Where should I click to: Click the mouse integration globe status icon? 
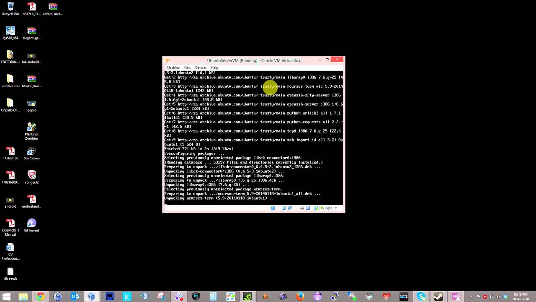pos(316,208)
